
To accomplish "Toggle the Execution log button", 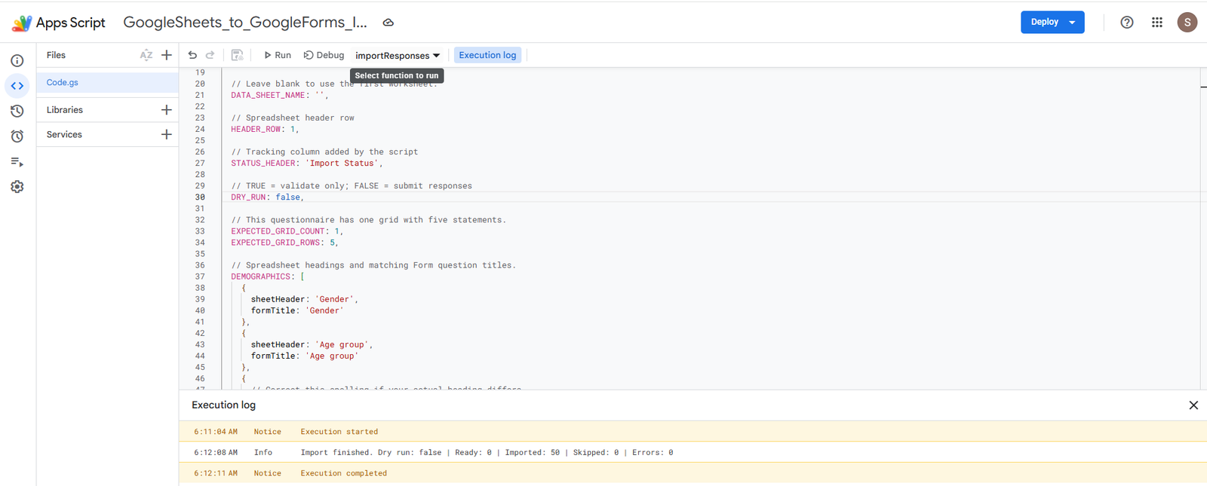I will [x=487, y=55].
